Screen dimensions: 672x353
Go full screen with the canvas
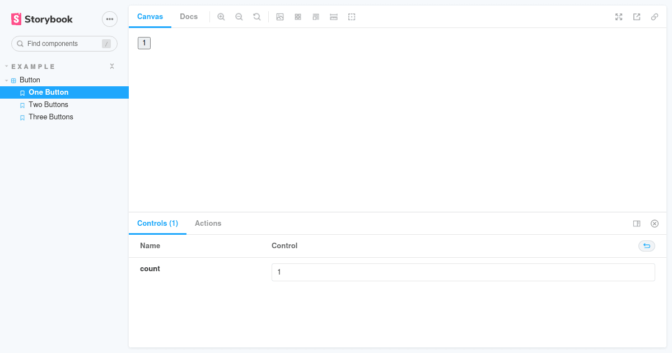[618, 17]
